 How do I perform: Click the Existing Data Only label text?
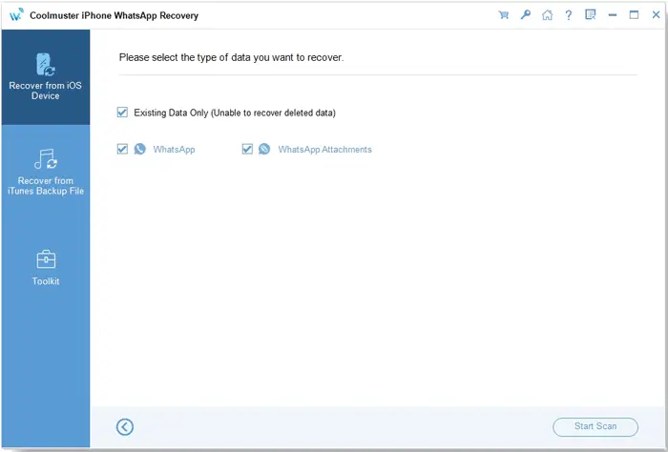coord(234,113)
